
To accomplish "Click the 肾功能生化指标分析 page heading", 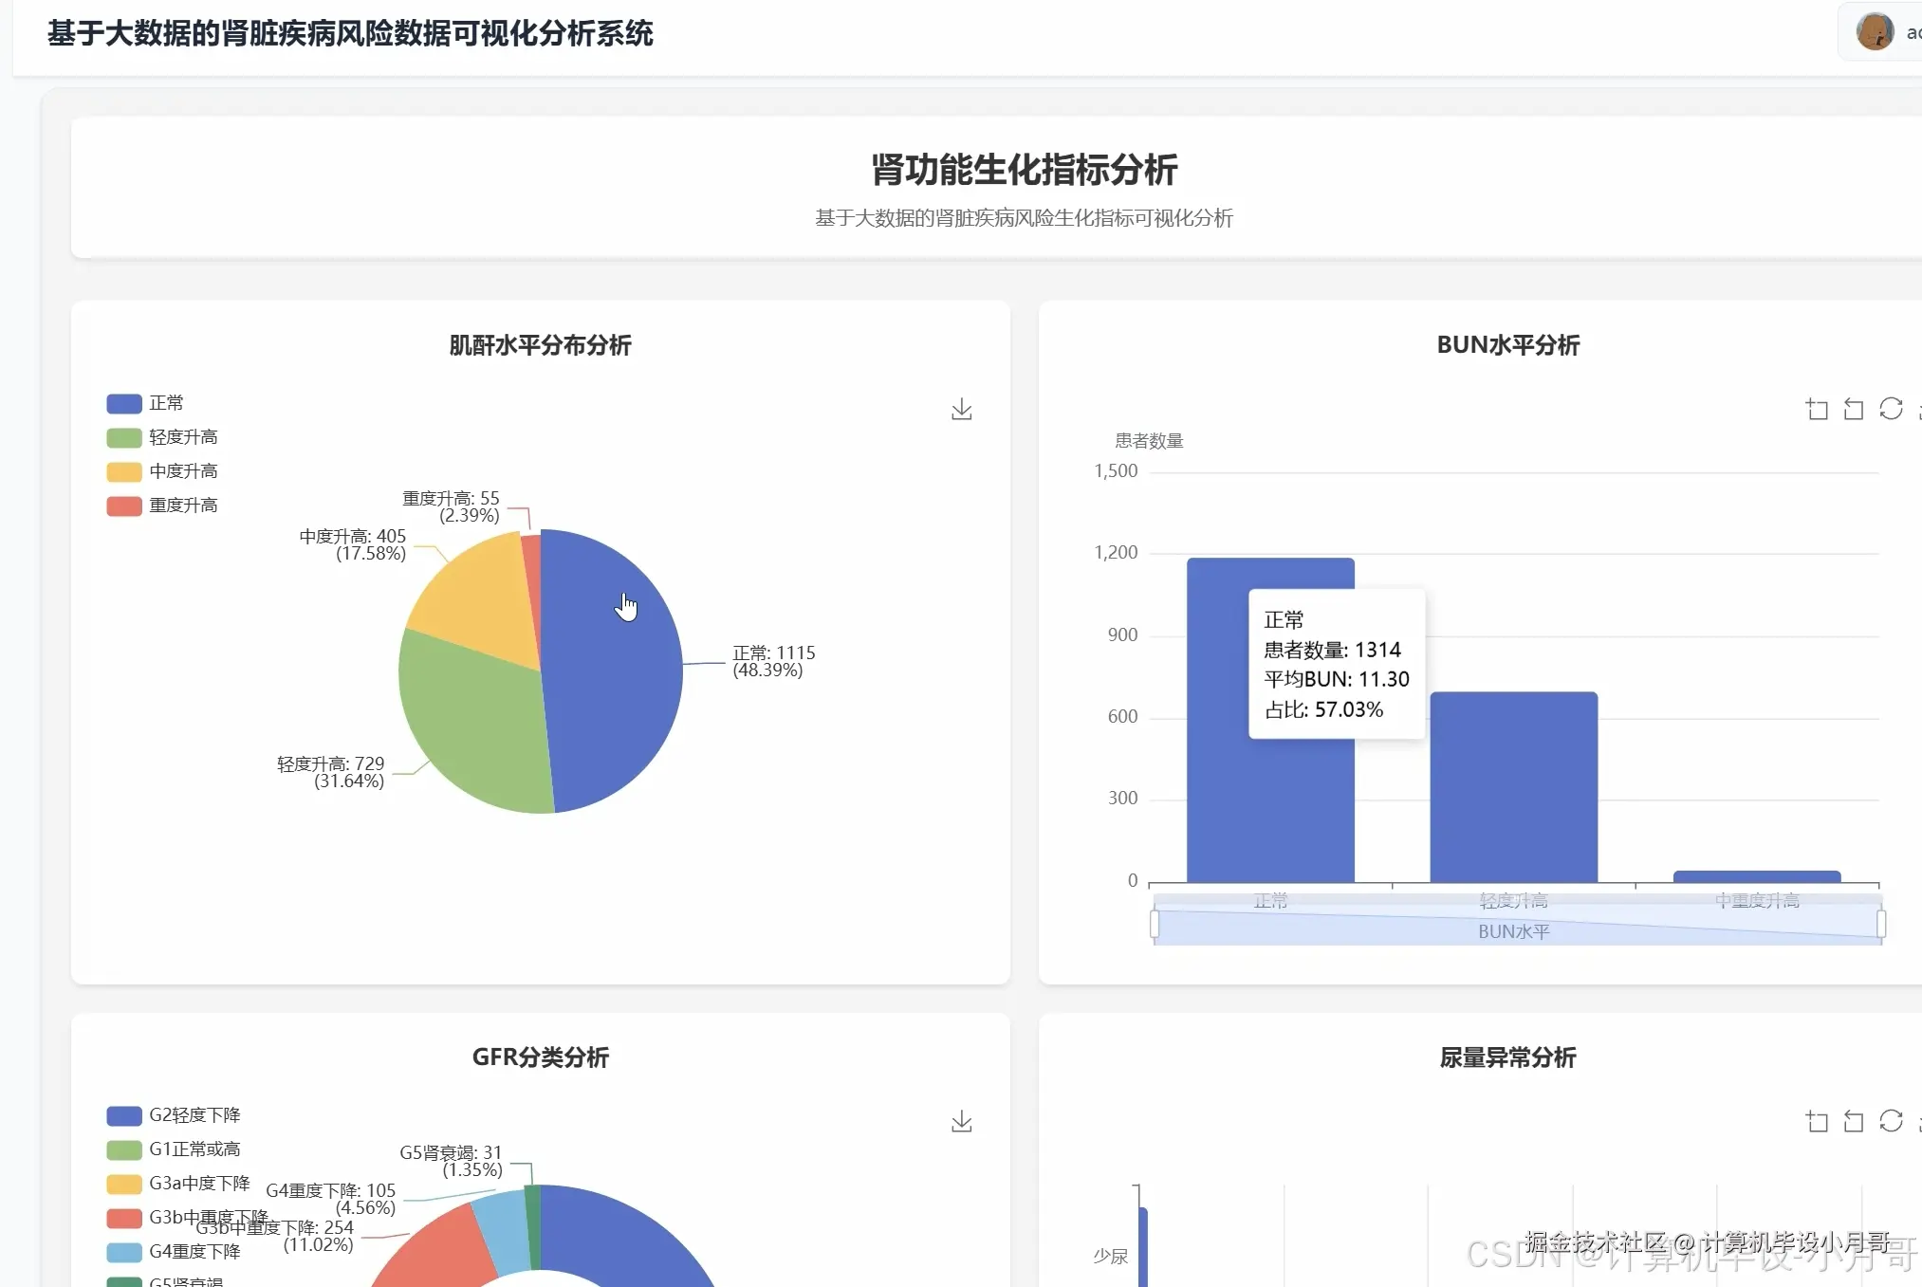I will (1025, 170).
